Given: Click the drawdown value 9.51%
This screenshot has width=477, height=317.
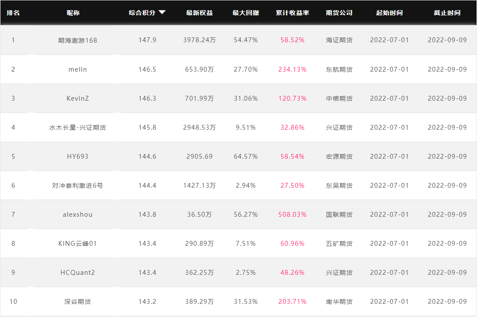Looking at the screenshot, I should [246, 128].
